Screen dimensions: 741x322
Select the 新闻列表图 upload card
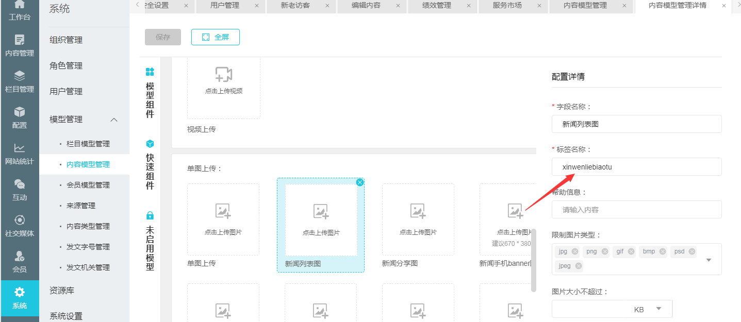(321, 225)
